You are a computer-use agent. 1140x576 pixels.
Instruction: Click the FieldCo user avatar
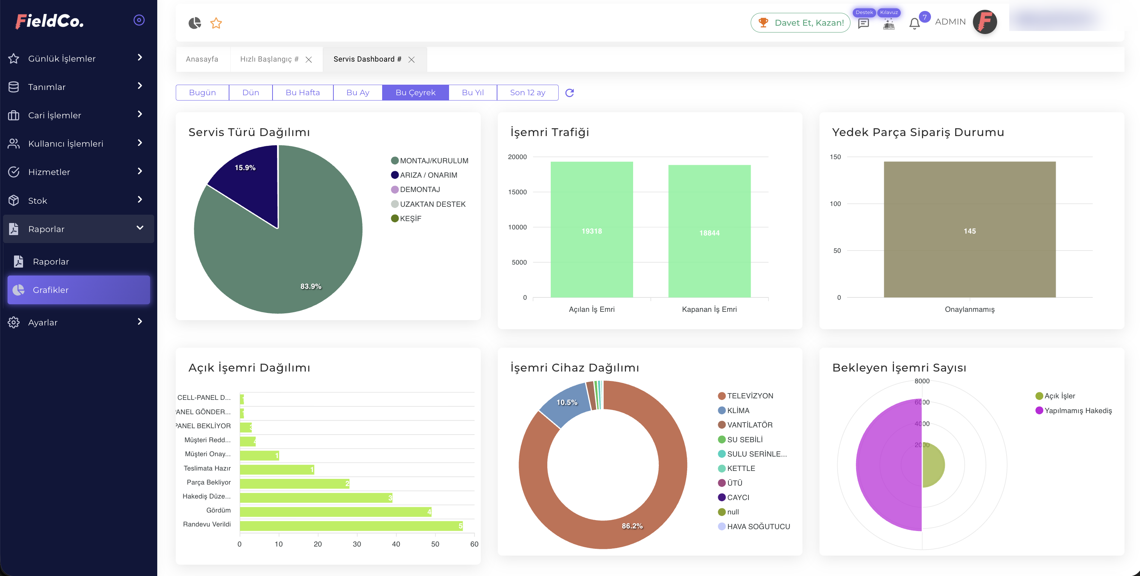point(985,22)
